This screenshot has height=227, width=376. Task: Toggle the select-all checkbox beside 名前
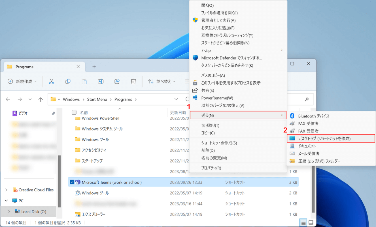[x=74, y=112]
